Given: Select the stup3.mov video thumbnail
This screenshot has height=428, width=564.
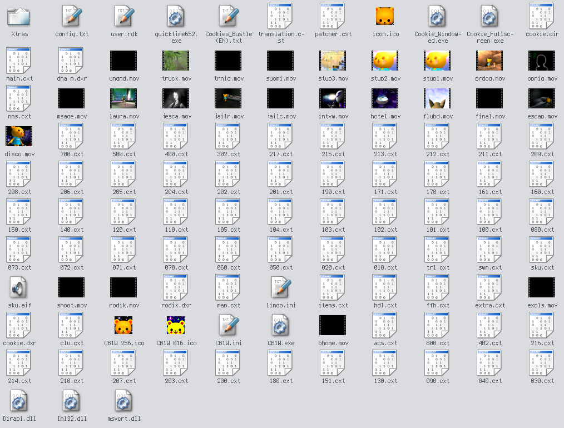Looking at the screenshot, I should pyautogui.click(x=333, y=61).
